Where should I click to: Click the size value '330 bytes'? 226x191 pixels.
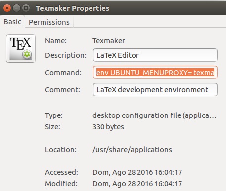pos(108,127)
